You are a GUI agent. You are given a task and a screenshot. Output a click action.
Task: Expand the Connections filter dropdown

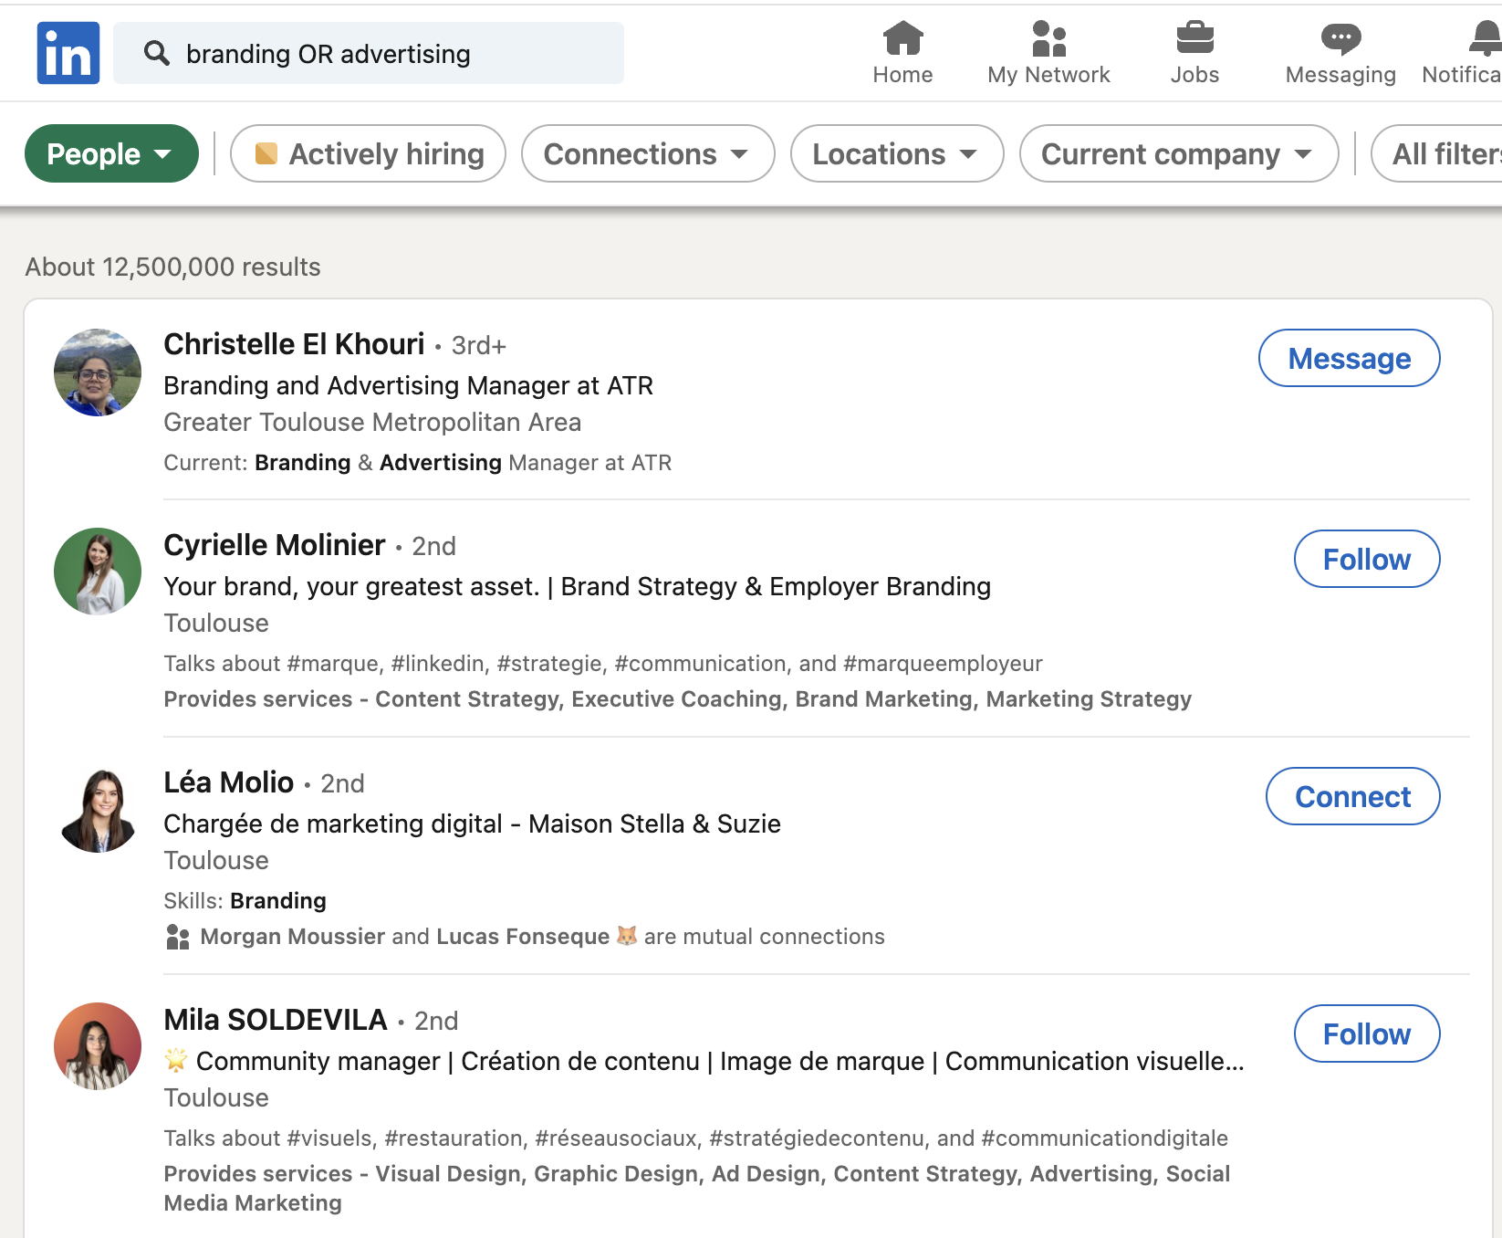(x=647, y=153)
